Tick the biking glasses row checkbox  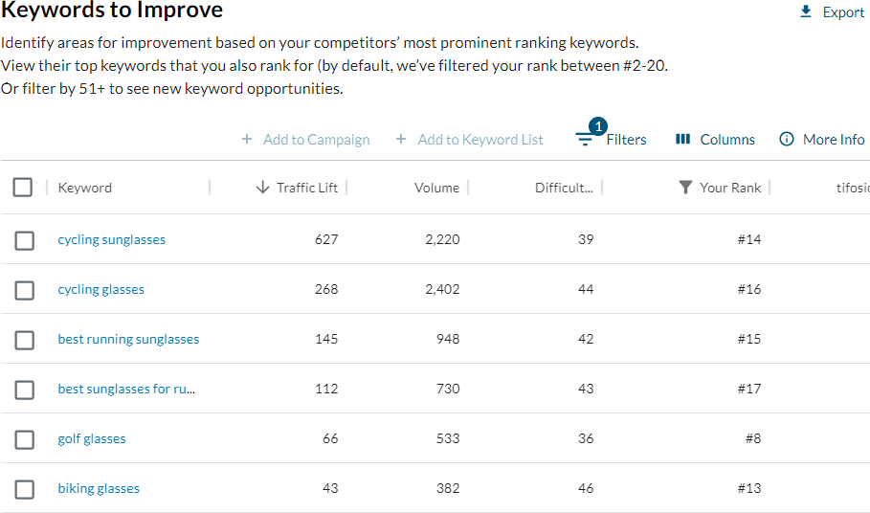(x=24, y=489)
